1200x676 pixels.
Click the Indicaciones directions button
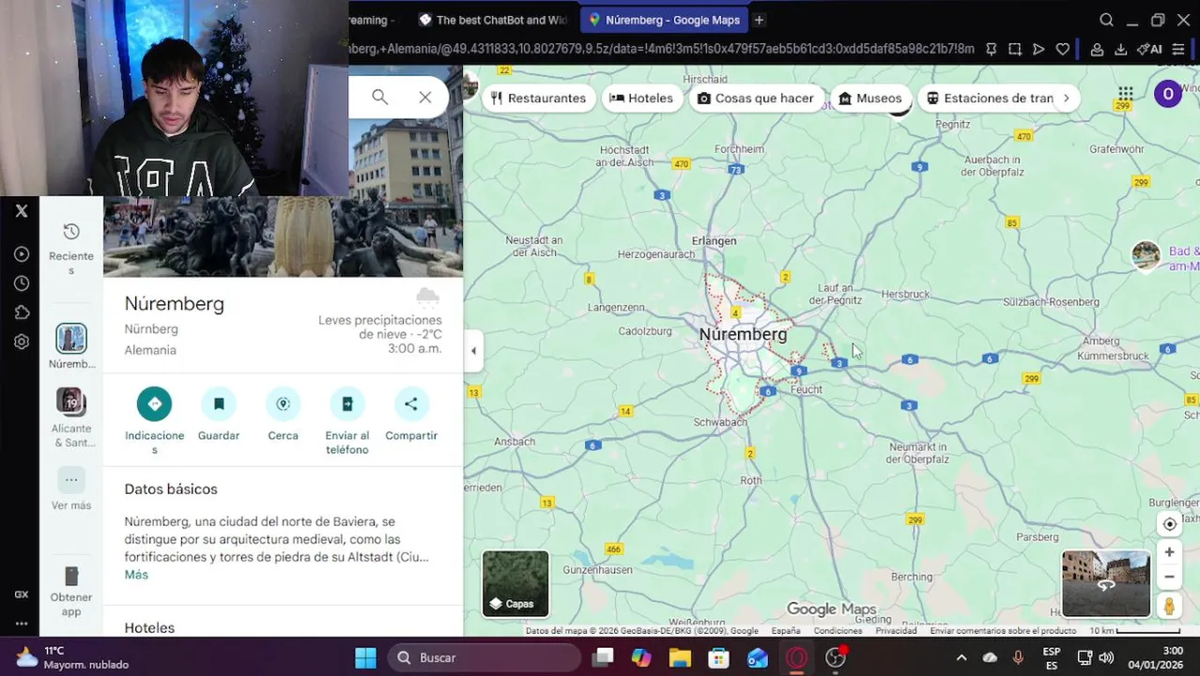click(x=154, y=404)
